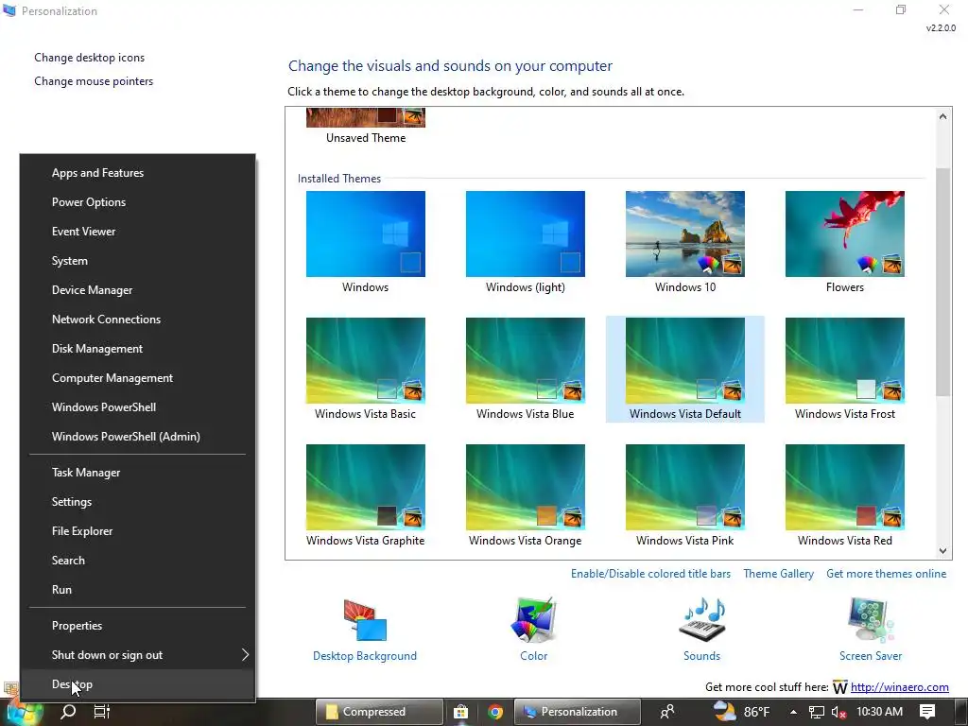Screen dimensions: 968x726
Task: Open the weather widget showing 86°F
Action: click(741, 712)
